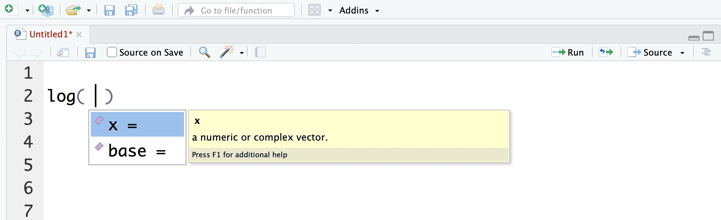
Task: Open the code tools magic wand
Action: [x=227, y=52]
